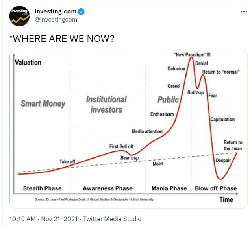Click the Mania Phase label

point(169,188)
